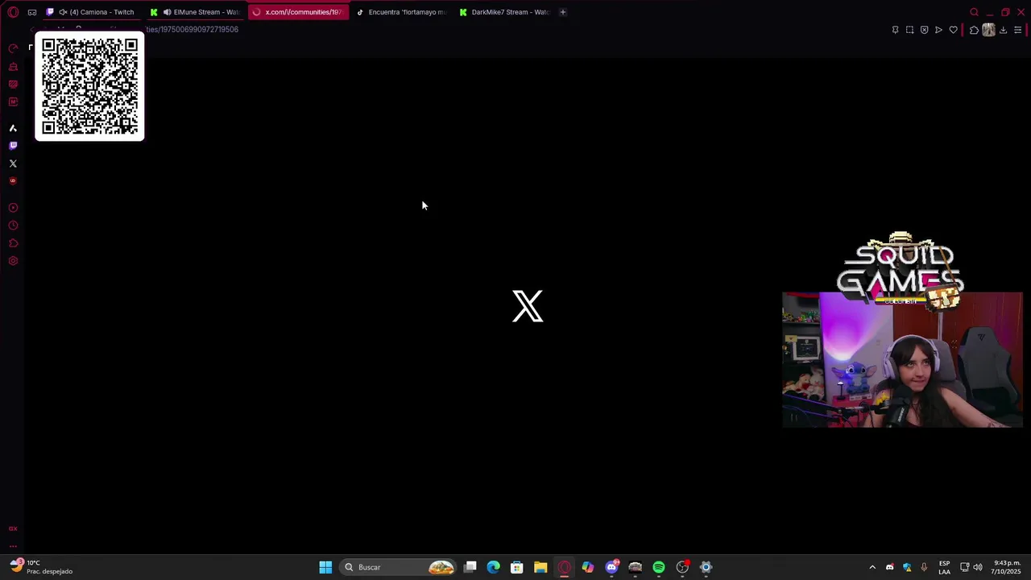Take a snapshot with the capture icon
Image resolution: width=1031 pixels, height=580 pixels.
coord(909,30)
